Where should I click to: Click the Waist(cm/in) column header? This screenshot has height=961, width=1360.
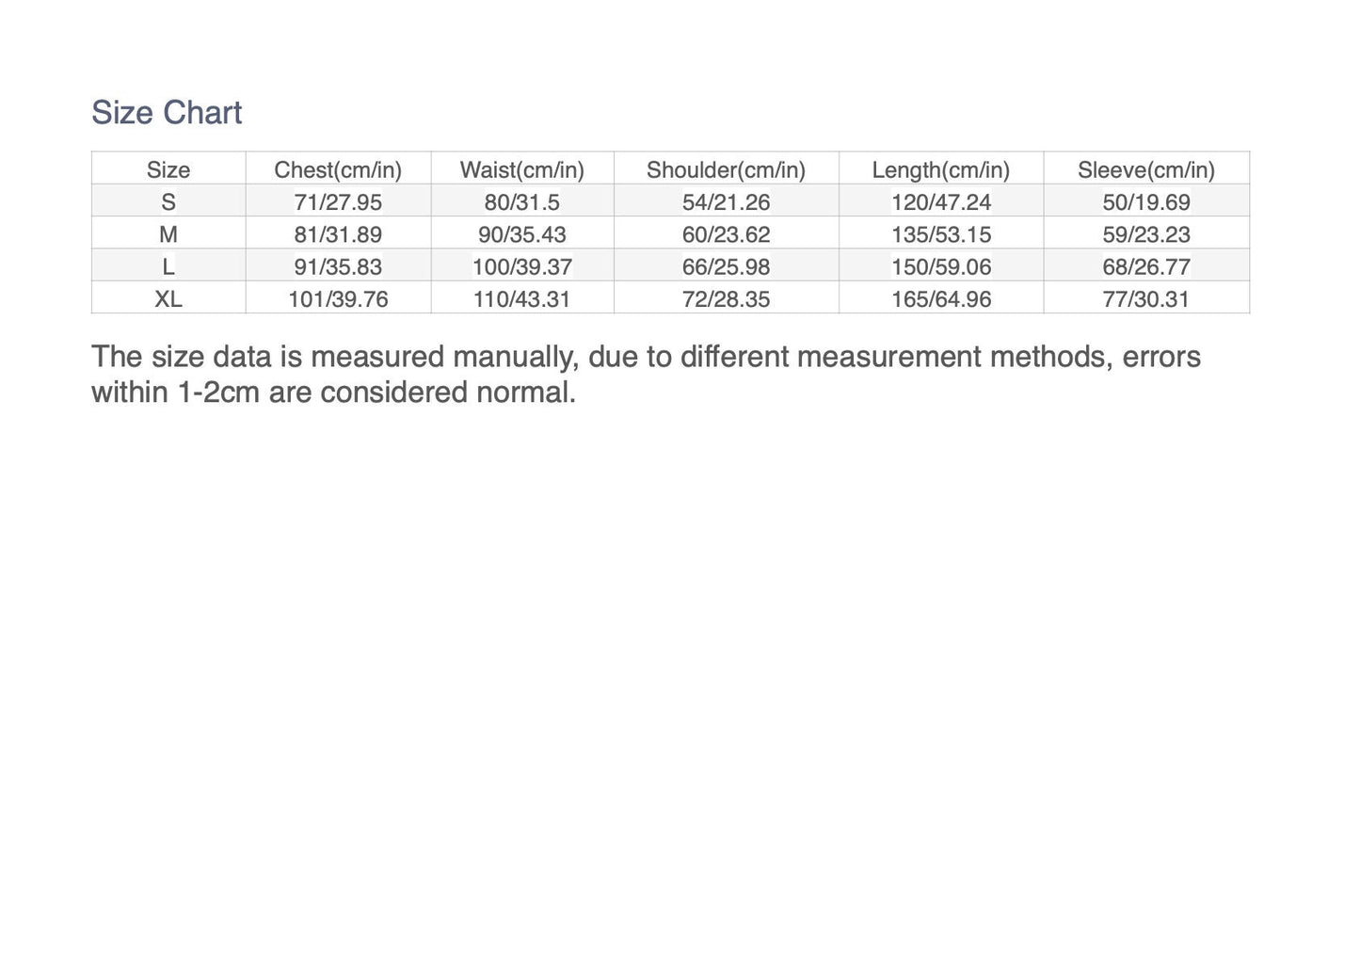(521, 169)
